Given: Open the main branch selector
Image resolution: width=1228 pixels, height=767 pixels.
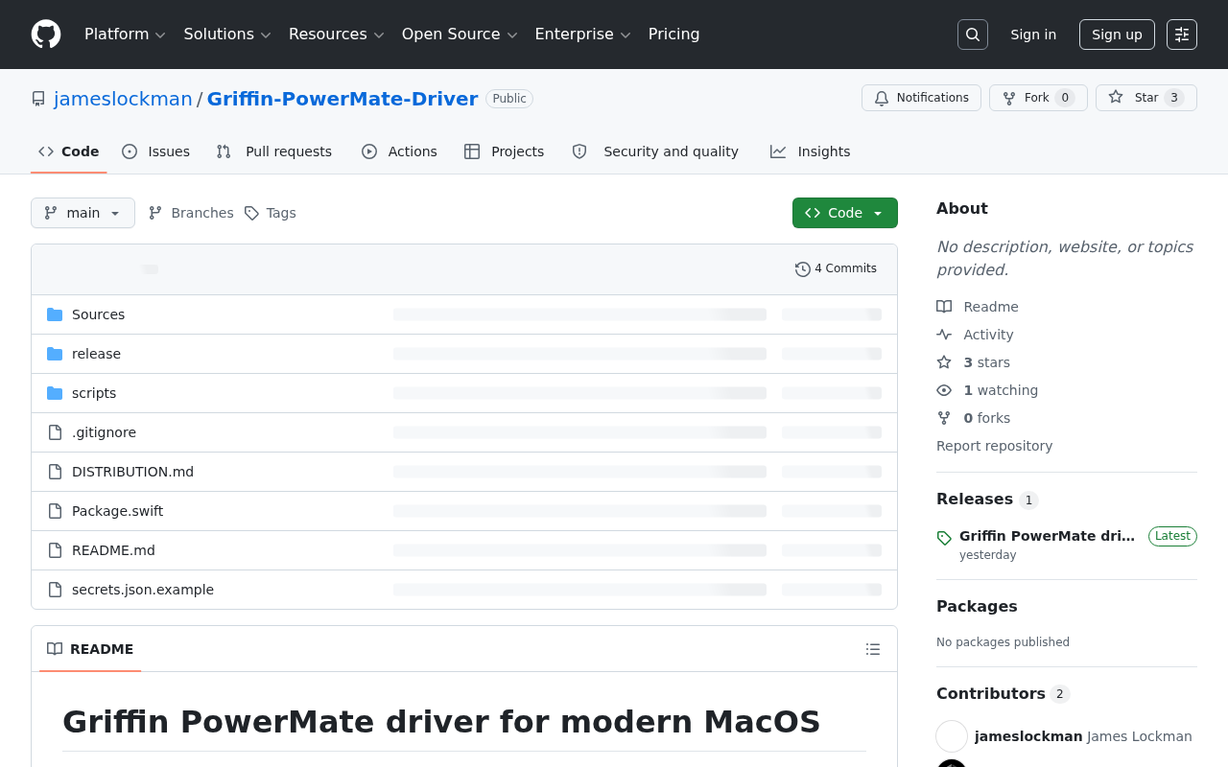Looking at the screenshot, I should (x=83, y=213).
